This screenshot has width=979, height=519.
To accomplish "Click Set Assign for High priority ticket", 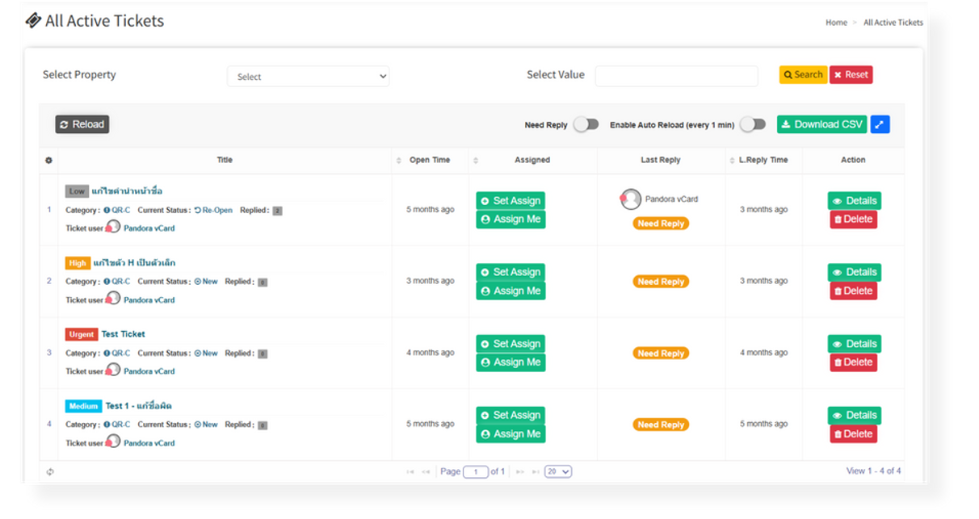I will pos(511,272).
